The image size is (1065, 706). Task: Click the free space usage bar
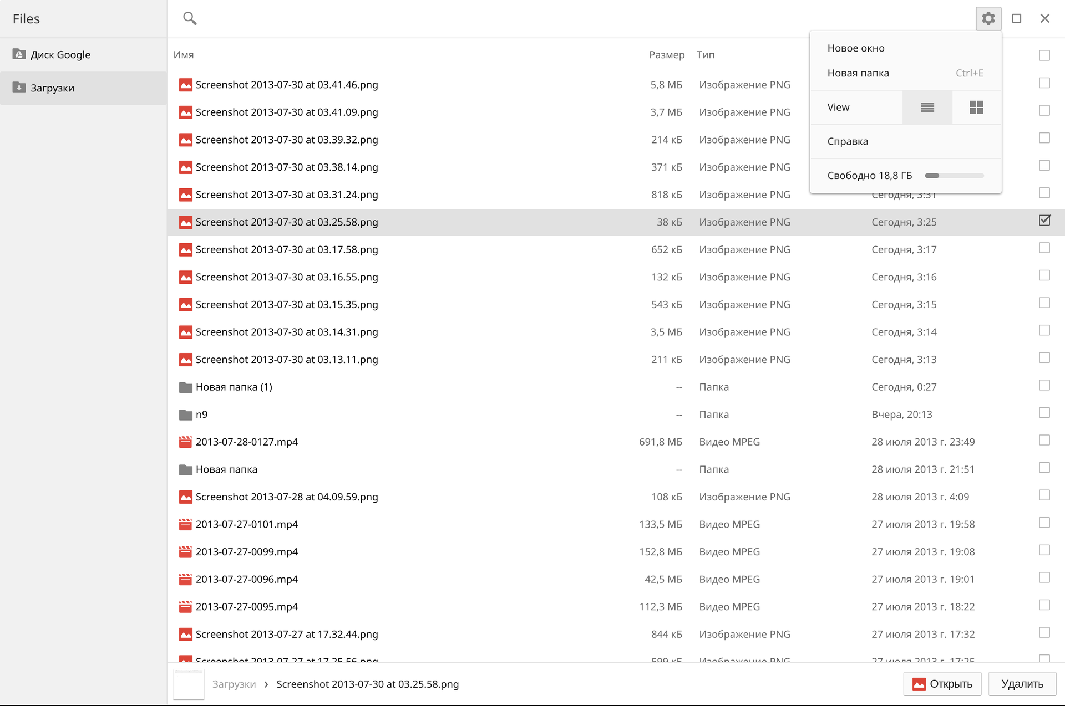click(954, 176)
